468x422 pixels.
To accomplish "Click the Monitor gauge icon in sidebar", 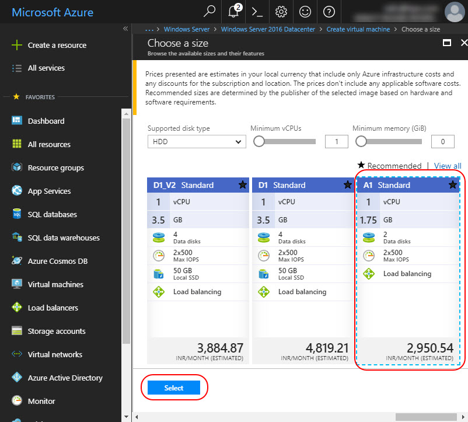I will click(17, 400).
